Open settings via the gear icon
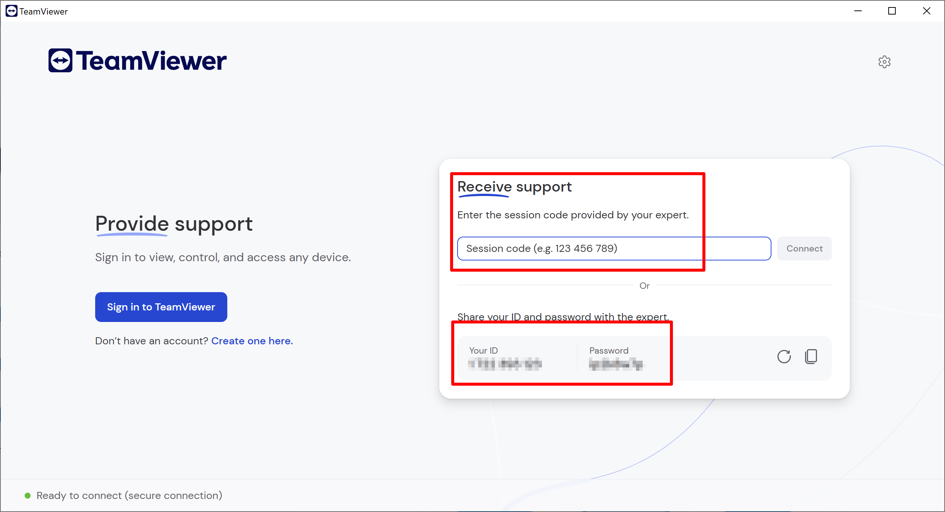This screenshot has width=945, height=512. [x=884, y=62]
